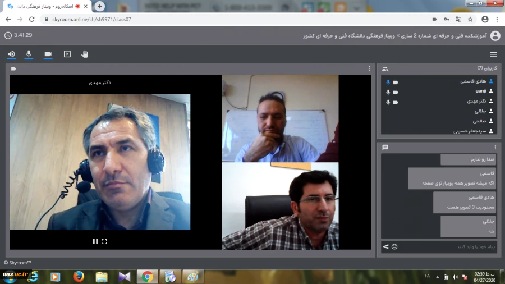The height and width of the screenshot is (284, 505).
Task: Toggle the webcam in Skyroom toolbar
Action: [x=48, y=54]
